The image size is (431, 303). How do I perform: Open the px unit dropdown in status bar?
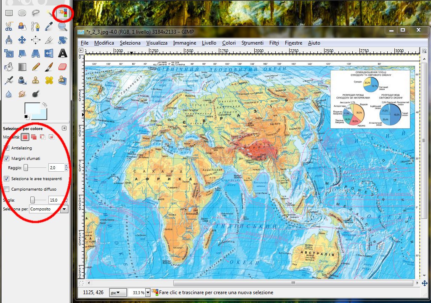(x=117, y=292)
